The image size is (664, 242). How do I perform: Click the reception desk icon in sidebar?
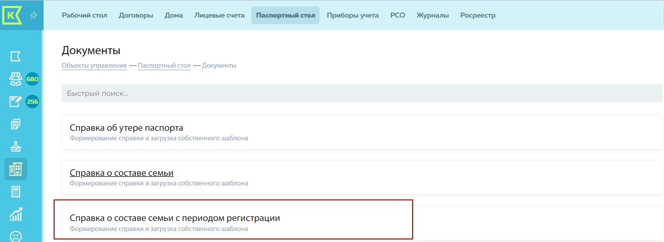coord(16,147)
